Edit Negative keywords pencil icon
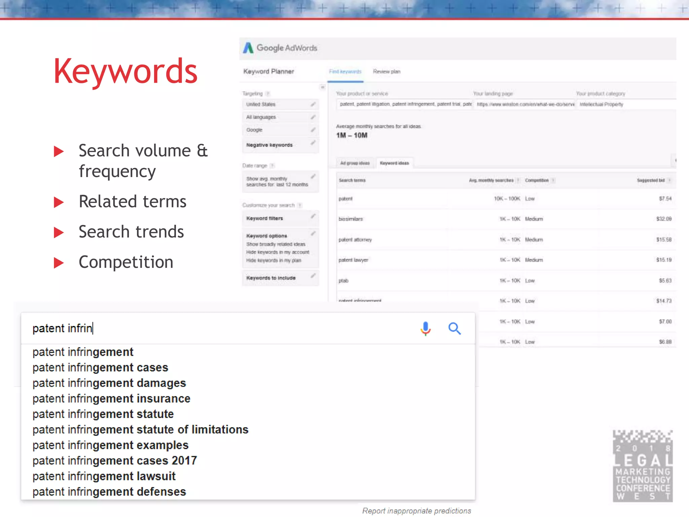Viewport: 689px width, 517px height. click(x=313, y=143)
